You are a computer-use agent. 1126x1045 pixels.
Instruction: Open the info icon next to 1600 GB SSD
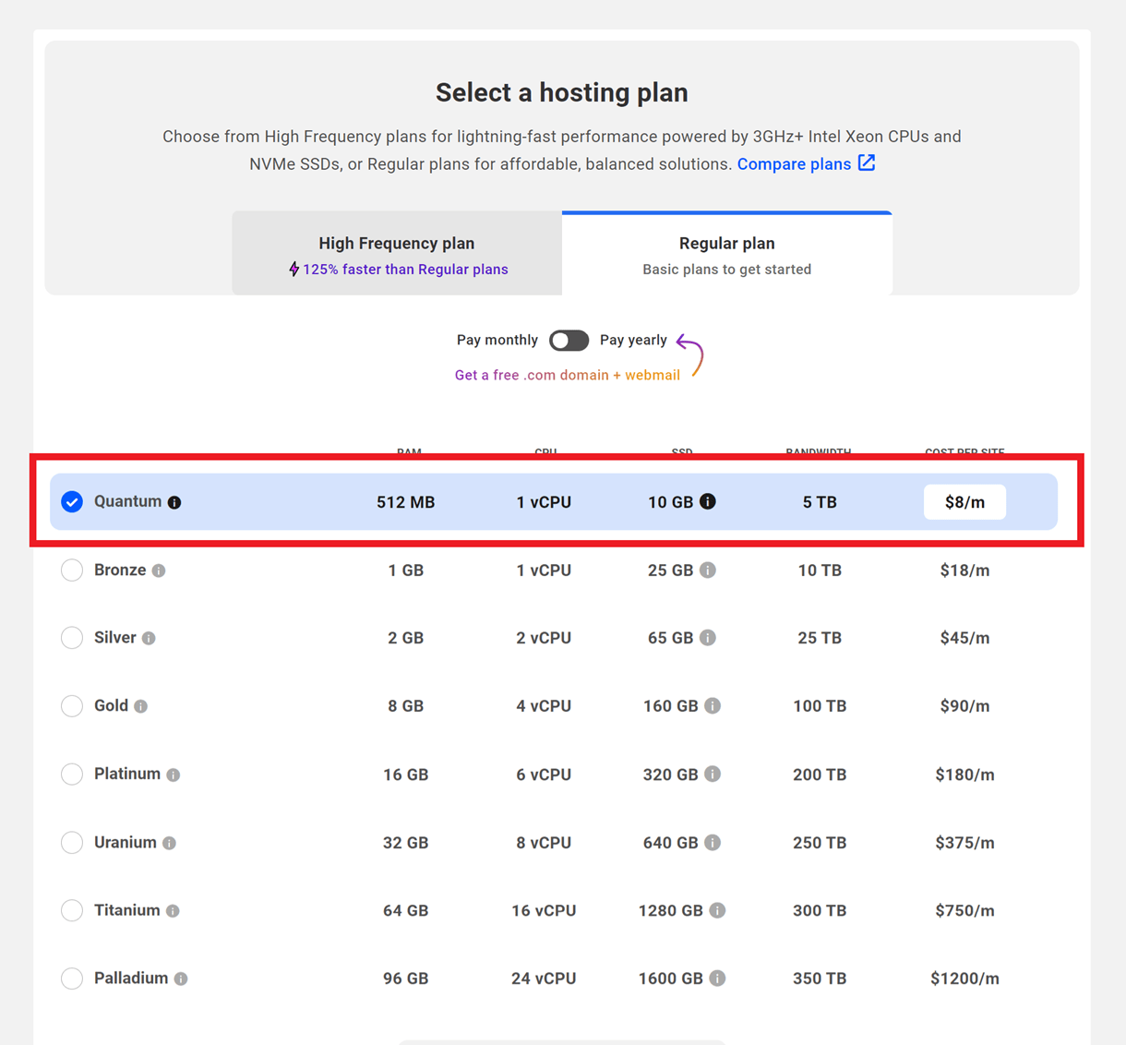(717, 978)
